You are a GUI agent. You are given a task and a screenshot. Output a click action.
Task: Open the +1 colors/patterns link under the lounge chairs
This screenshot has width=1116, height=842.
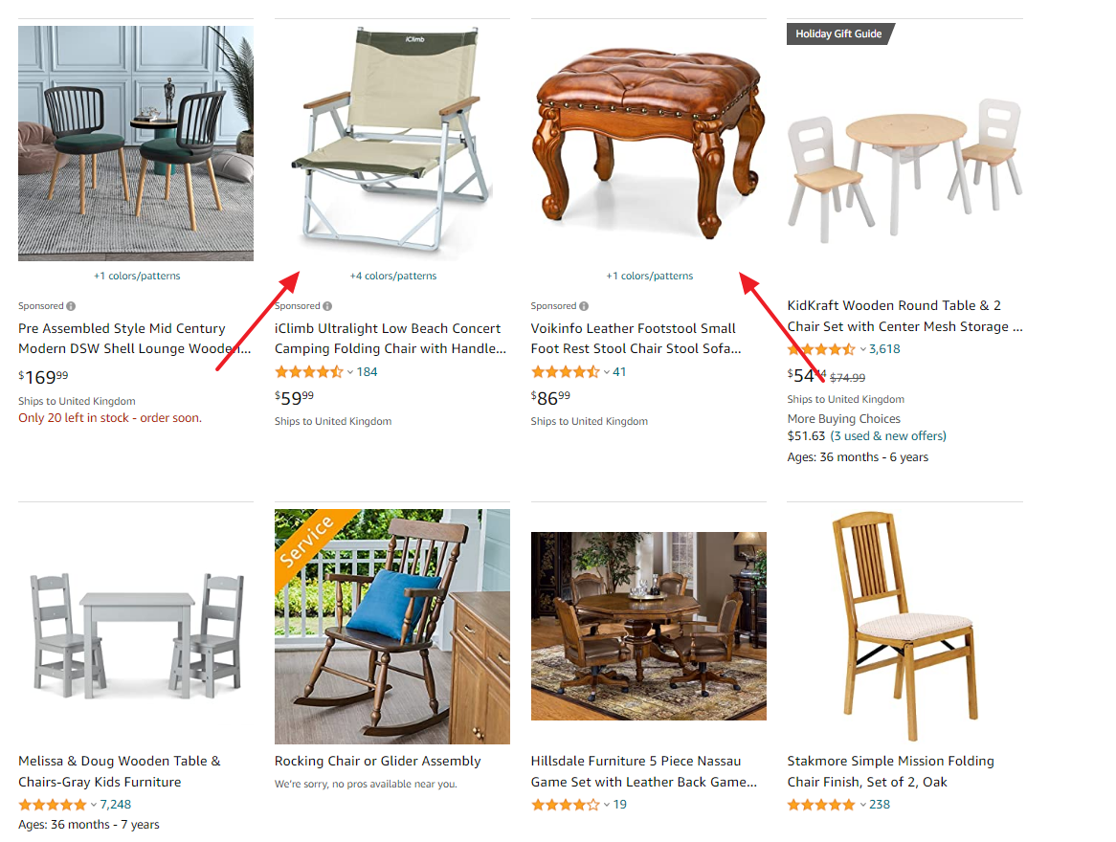(x=136, y=275)
